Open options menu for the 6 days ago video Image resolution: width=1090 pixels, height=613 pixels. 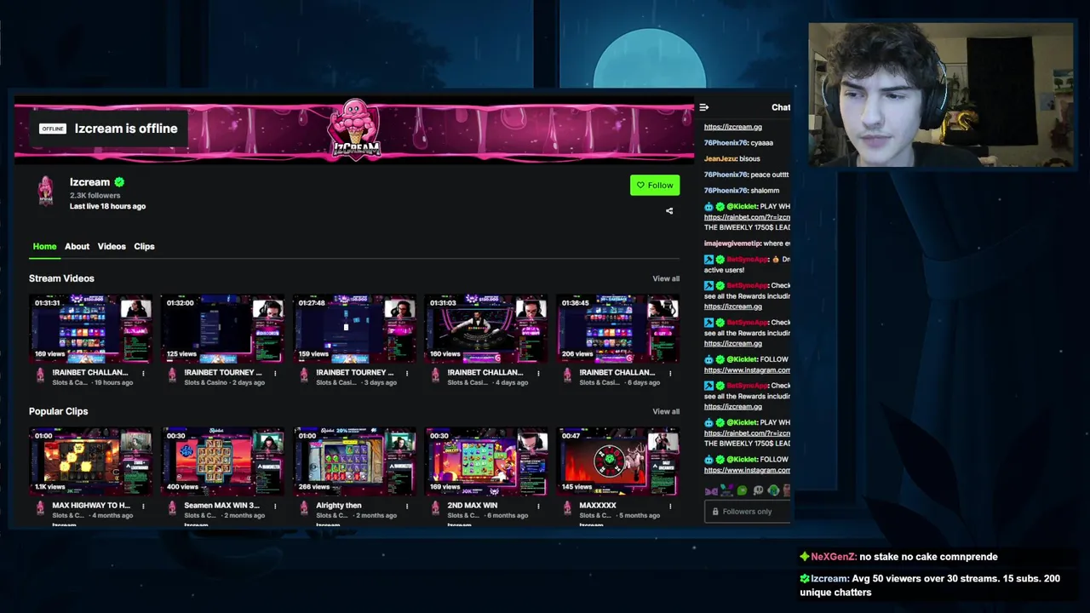(670, 373)
